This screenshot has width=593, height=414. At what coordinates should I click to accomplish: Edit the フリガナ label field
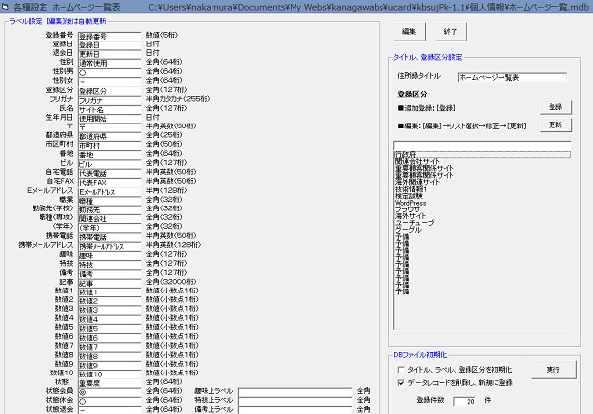coord(110,100)
